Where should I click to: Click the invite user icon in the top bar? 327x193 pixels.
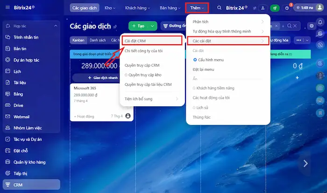click(x=263, y=8)
